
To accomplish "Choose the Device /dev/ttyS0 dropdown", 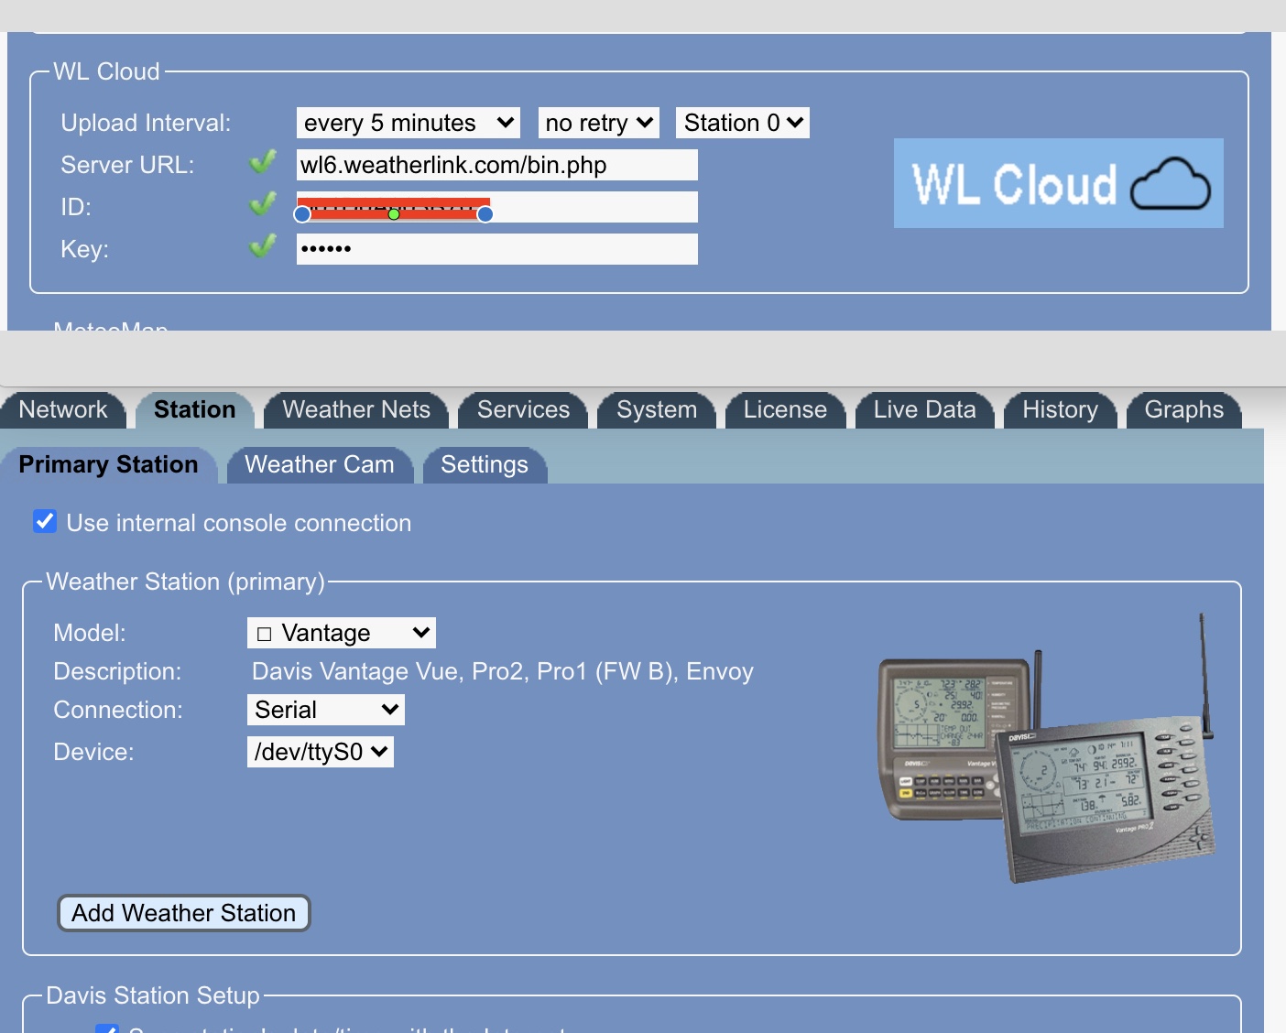I will click(x=320, y=752).
